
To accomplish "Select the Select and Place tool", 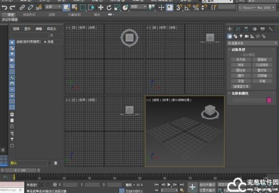I will [x=126, y=8].
